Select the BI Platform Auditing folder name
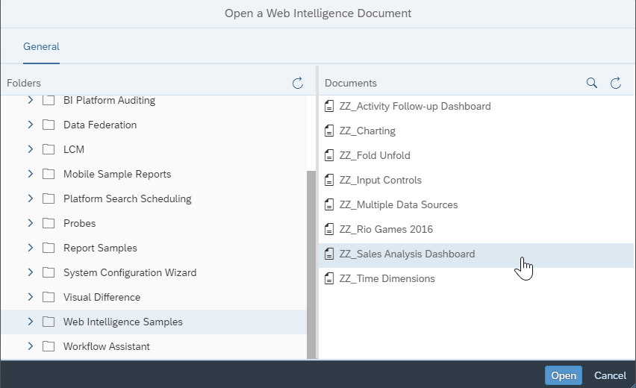 point(110,100)
